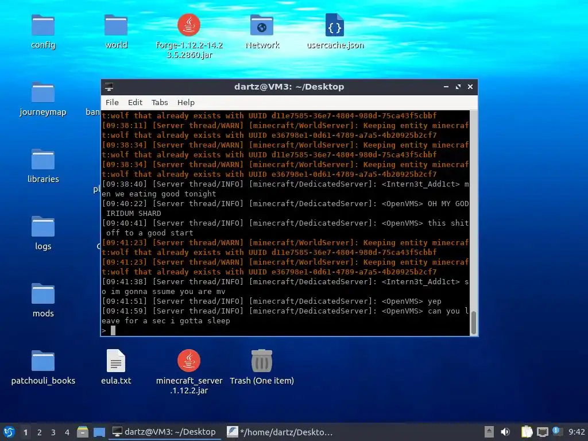Open the File menu in terminal
The height and width of the screenshot is (441, 588).
[x=112, y=102]
